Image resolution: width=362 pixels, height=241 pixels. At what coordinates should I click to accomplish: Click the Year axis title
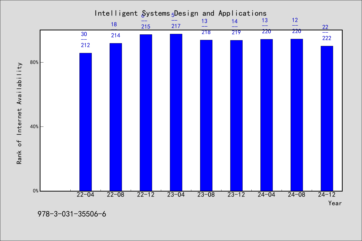[335, 203]
